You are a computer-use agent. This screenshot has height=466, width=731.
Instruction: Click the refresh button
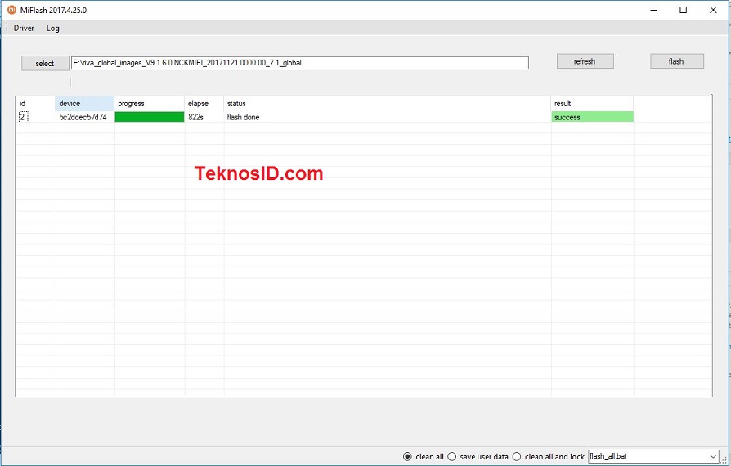[585, 61]
